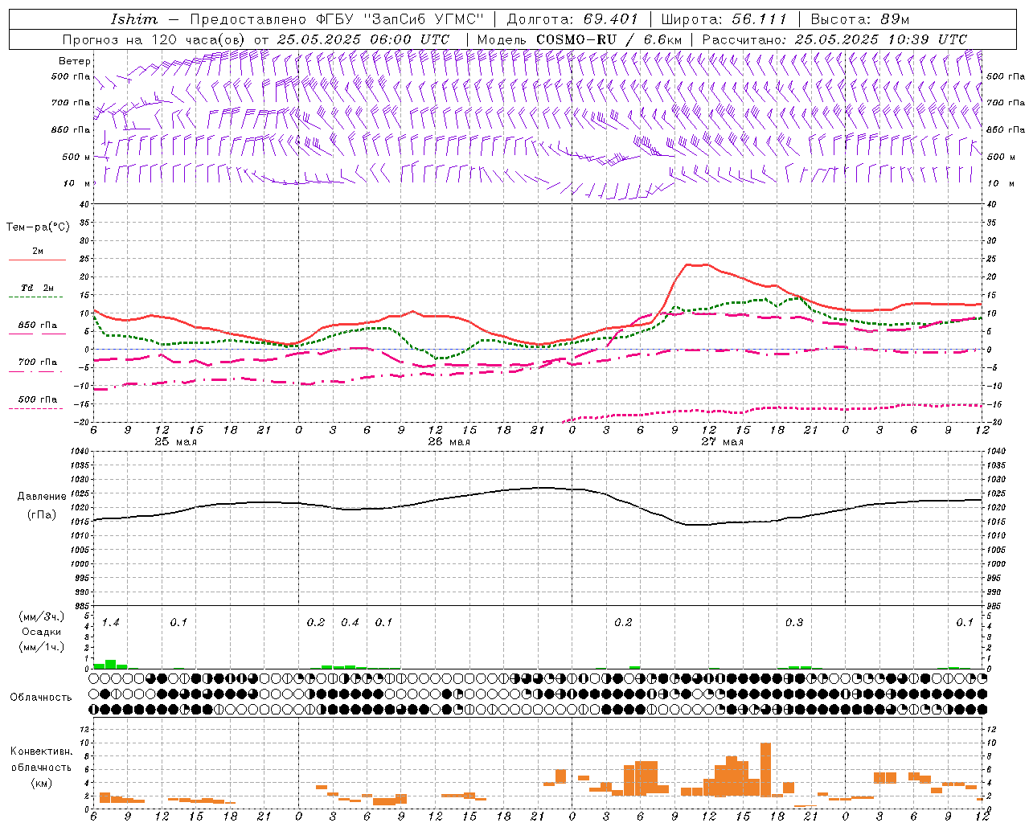Viewport: 1029px width, 823px height.
Task: Click the 700 гПа dash-dot legend line
Action: pos(35,371)
